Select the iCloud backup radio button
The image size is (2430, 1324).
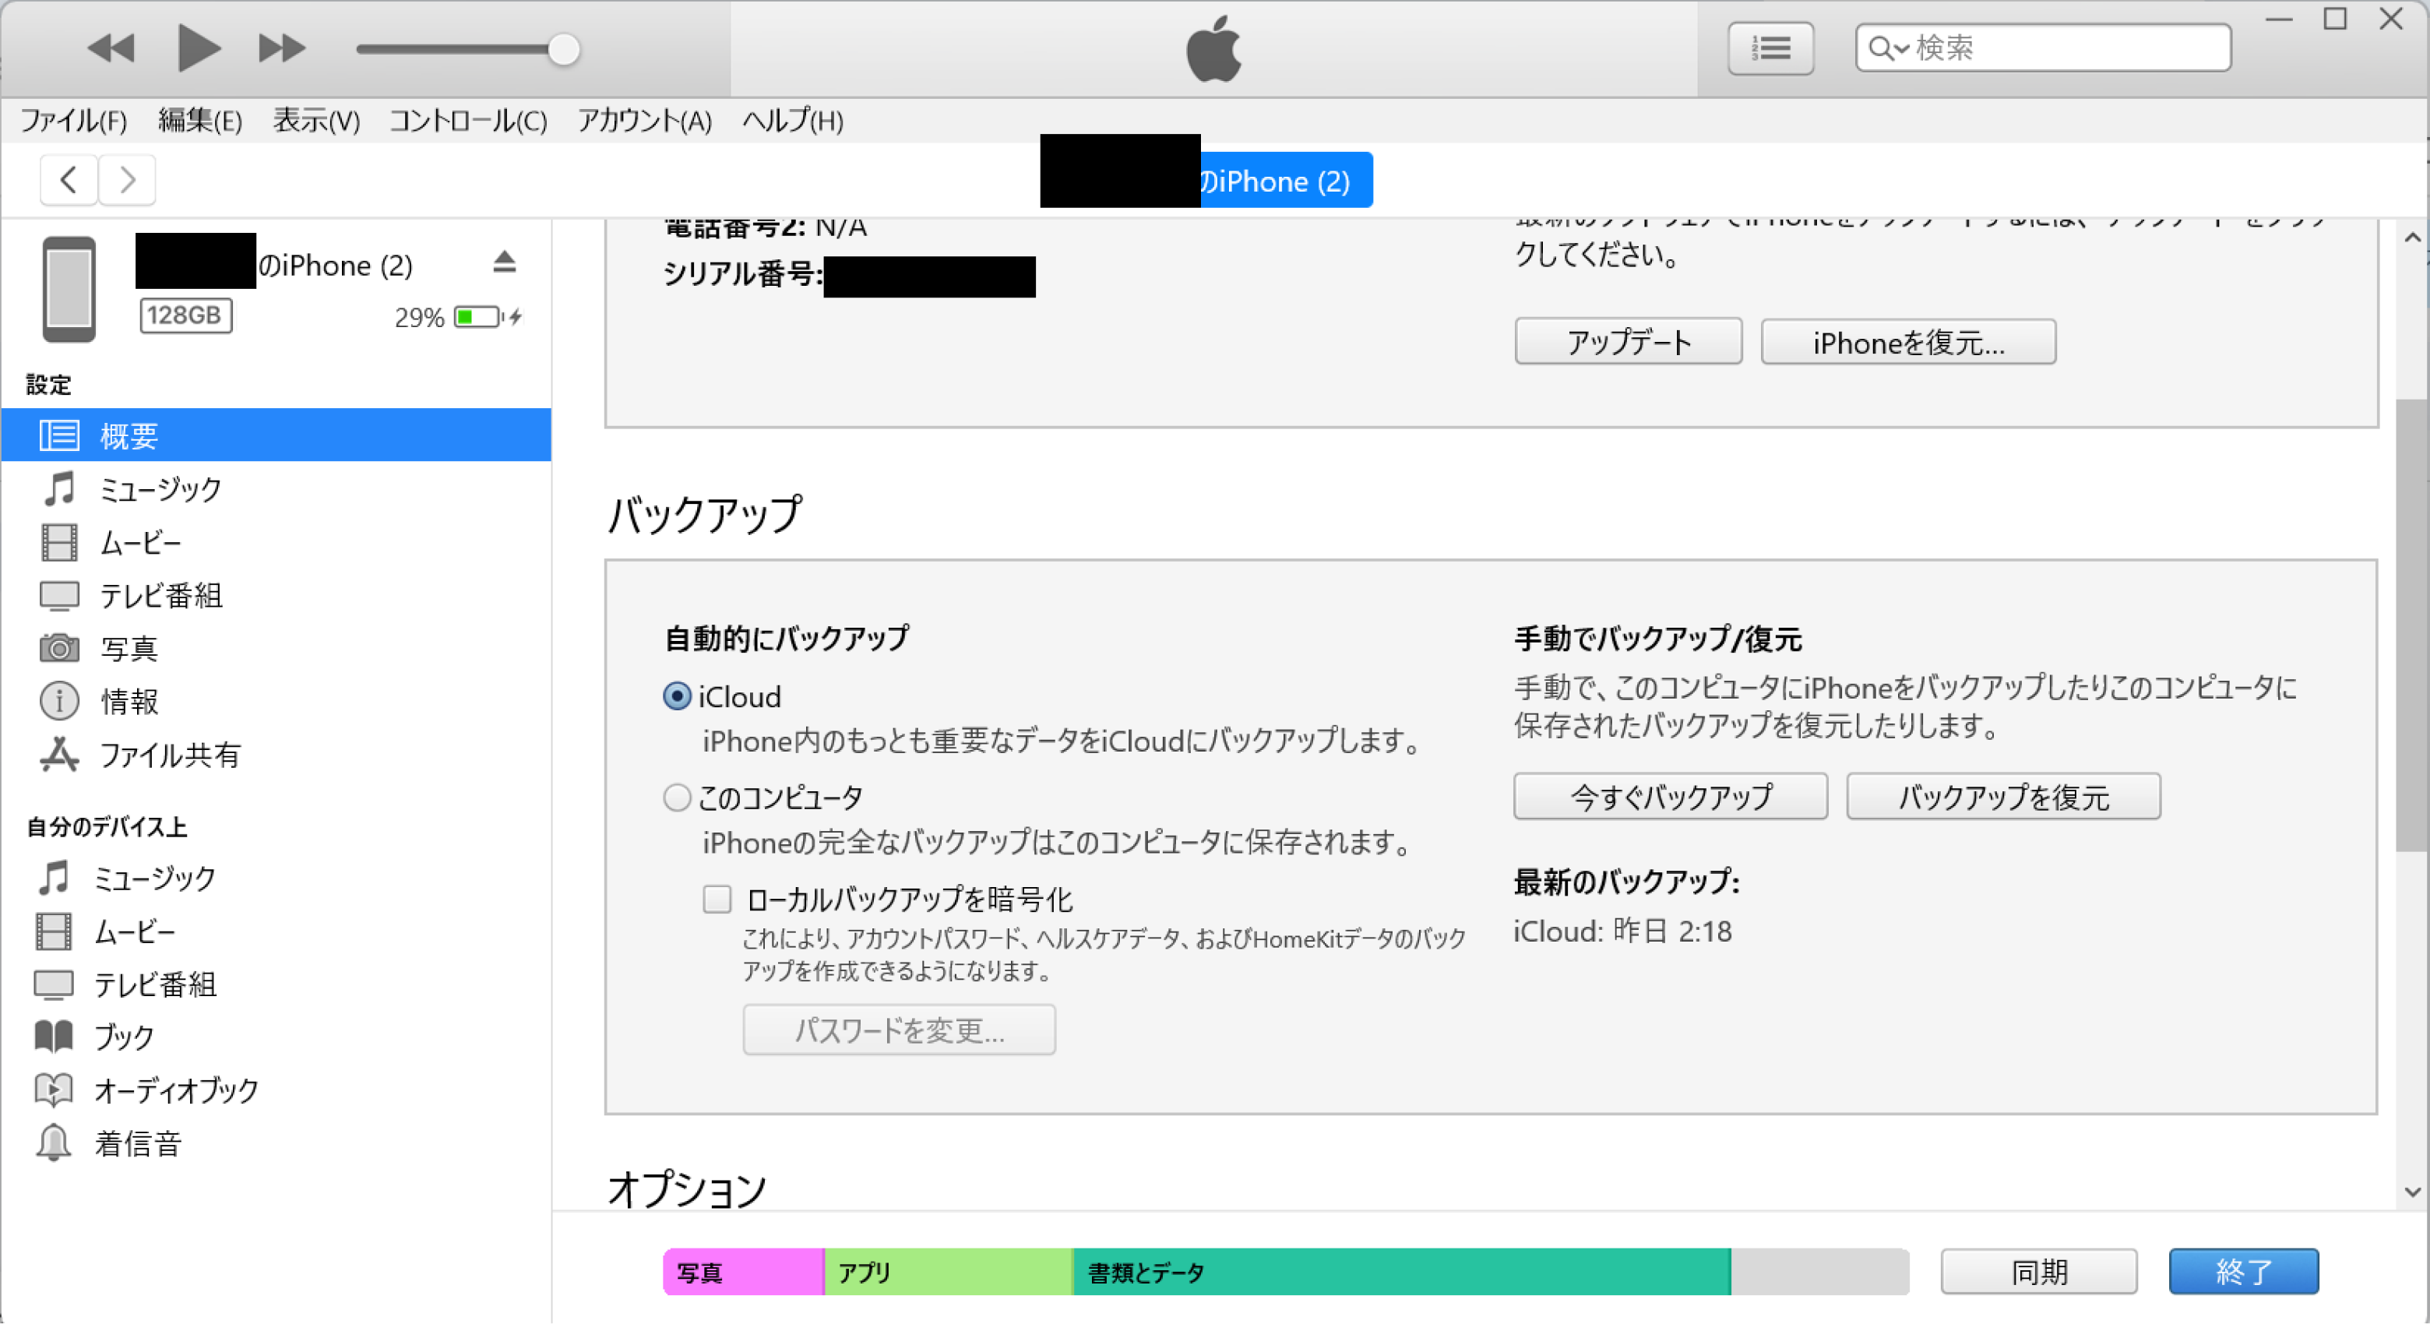[x=678, y=696]
